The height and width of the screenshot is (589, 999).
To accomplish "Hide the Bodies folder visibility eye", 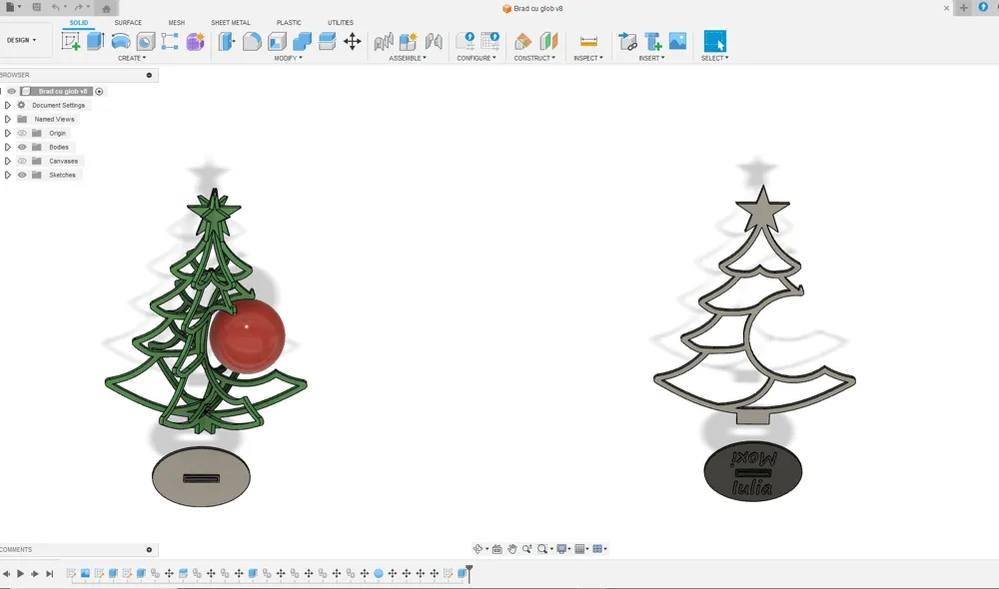I will [x=22, y=147].
